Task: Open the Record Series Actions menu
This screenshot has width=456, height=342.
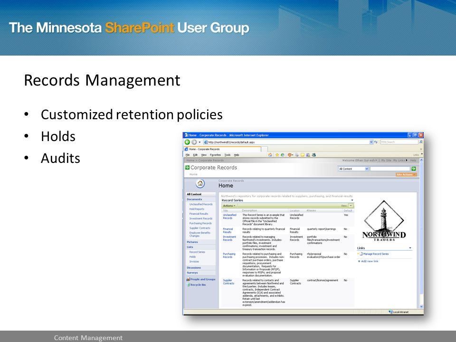Action: (229, 206)
